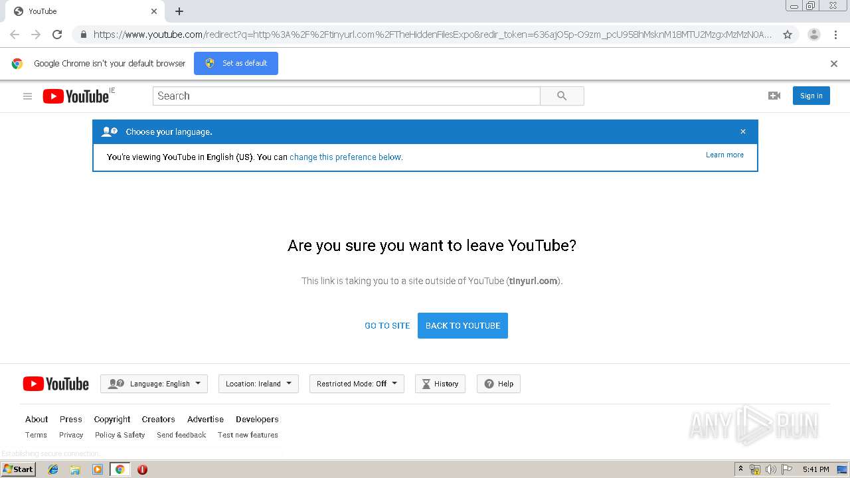Open the Windows Start button
850x478 pixels.
18,469
